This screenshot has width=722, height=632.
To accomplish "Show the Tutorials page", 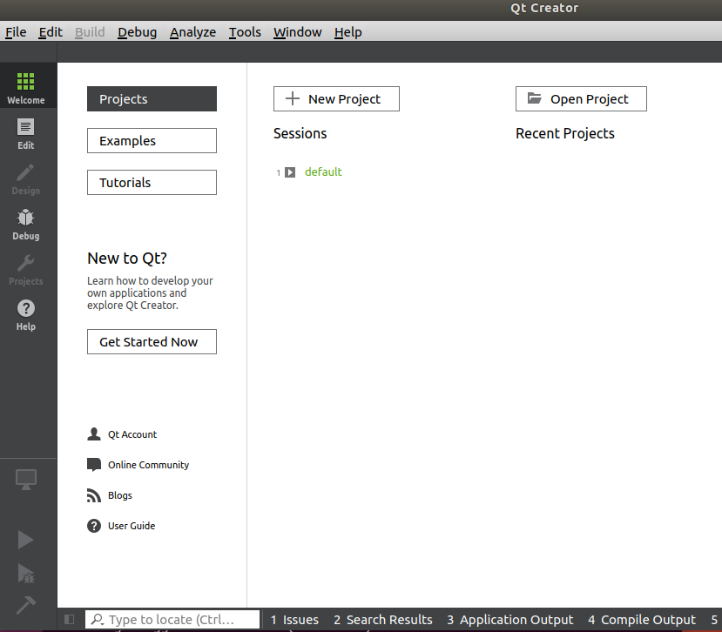I will click(x=152, y=183).
